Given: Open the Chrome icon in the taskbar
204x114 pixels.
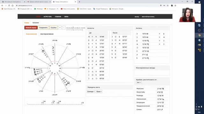Looking at the screenshot, I should 199,35.
